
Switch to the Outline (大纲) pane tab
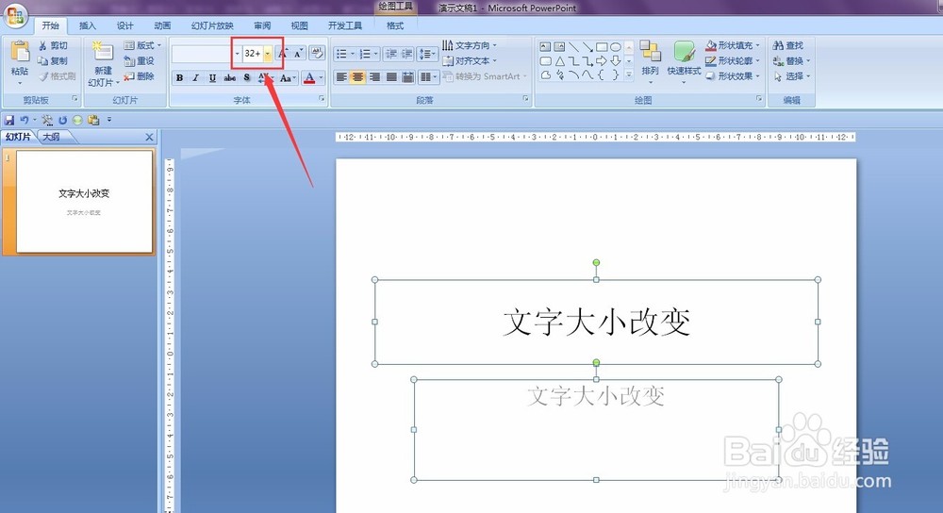[x=52, y=137]
